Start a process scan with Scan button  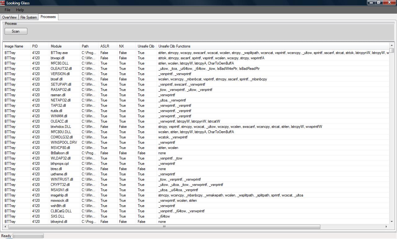[x=16, y=31]
